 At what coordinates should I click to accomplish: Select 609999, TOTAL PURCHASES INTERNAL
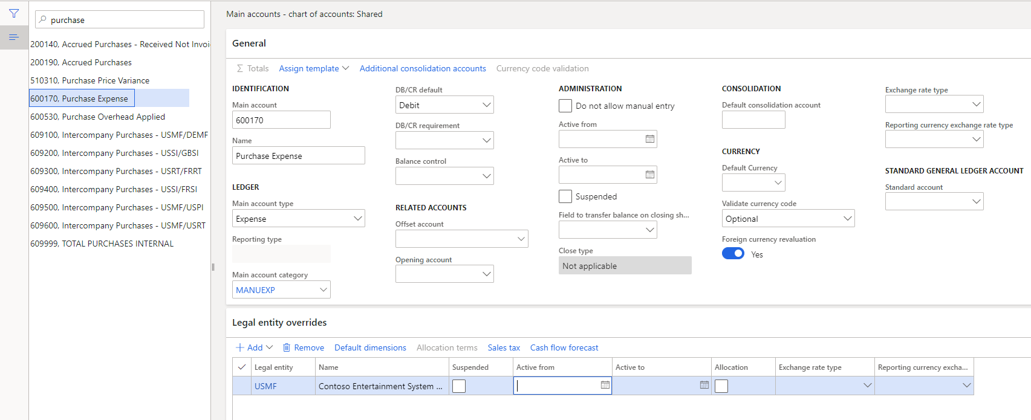pyautogui.click(x=102, y=244)
